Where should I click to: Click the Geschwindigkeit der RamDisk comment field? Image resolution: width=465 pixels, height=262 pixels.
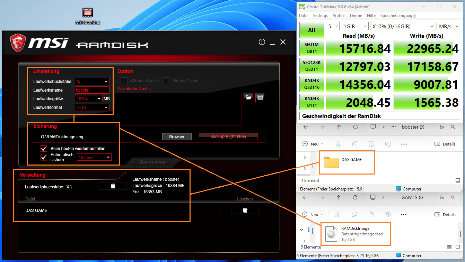pyautogui.click(x=380, y=116)
